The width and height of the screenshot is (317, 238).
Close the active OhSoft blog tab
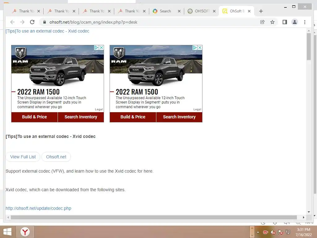tap(249, 11)
